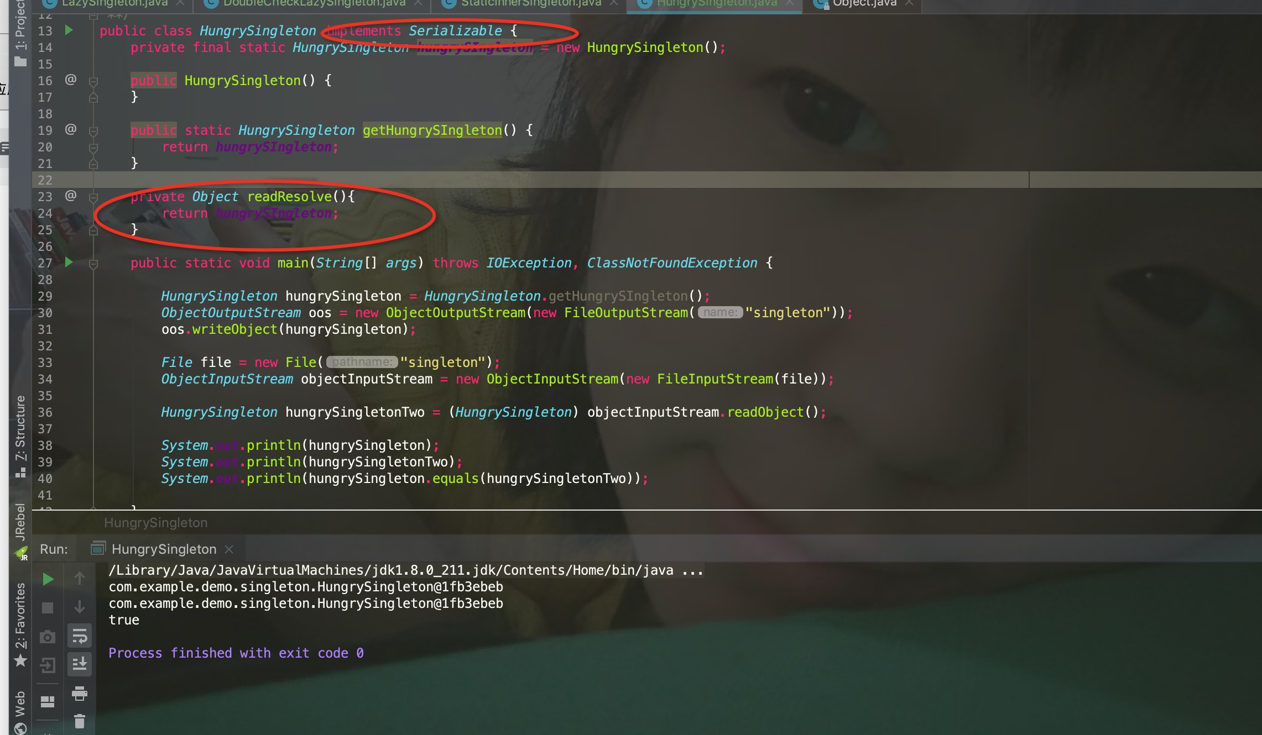Click the Dump Threads camera icon
1262x735 pixels.
48,637
